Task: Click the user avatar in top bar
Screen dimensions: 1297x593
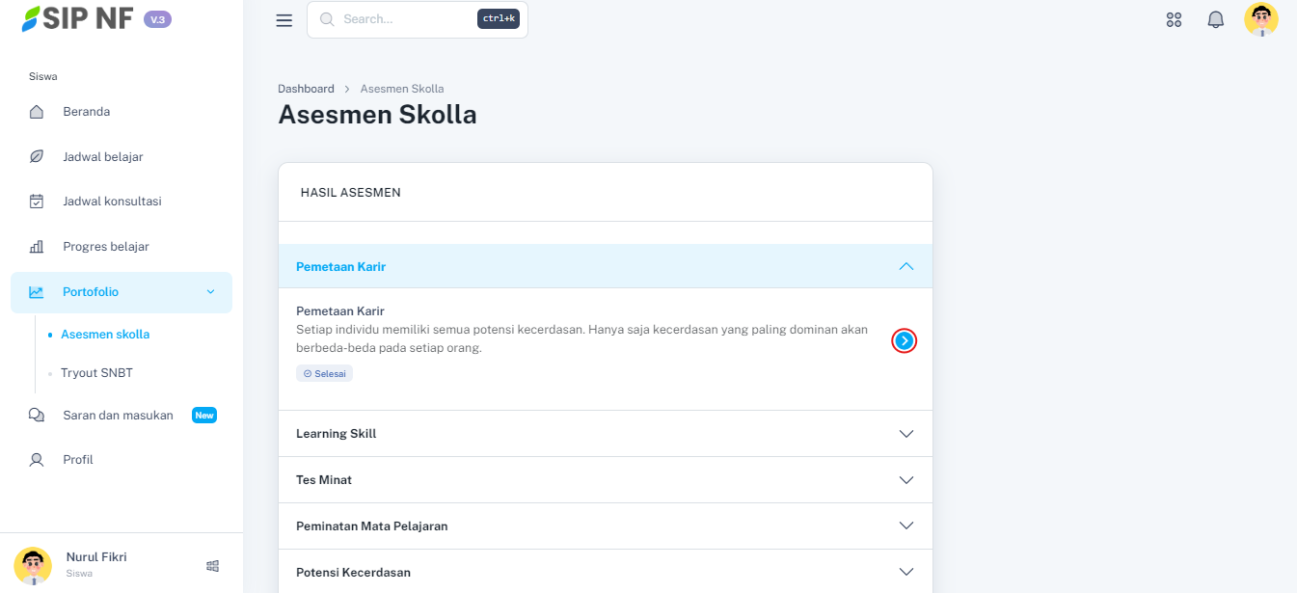Action: (1260, 19)
